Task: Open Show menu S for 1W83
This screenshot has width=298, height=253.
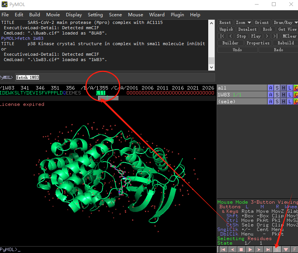Action: click(277, 95)
